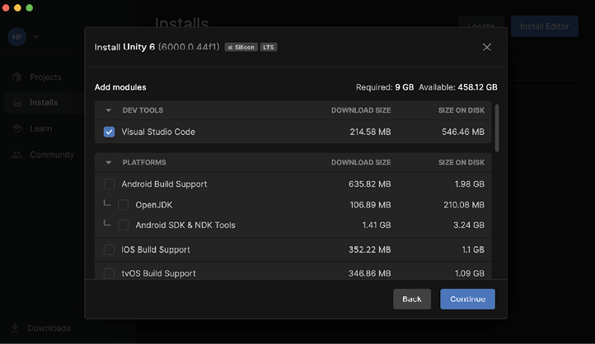The image size is (595, 344).
Task: Click the Installs lock icon
Action: point(17,103)
